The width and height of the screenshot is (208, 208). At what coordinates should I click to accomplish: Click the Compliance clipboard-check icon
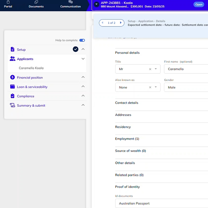coord(12,96)
